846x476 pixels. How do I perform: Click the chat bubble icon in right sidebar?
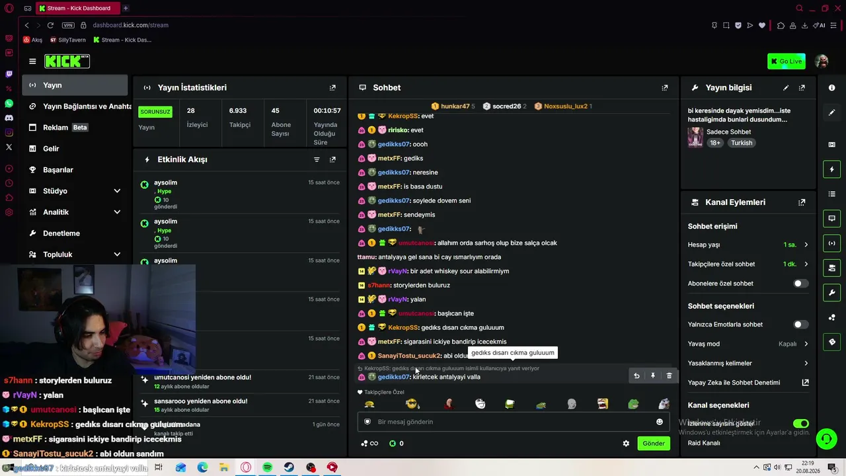(832, 218)
